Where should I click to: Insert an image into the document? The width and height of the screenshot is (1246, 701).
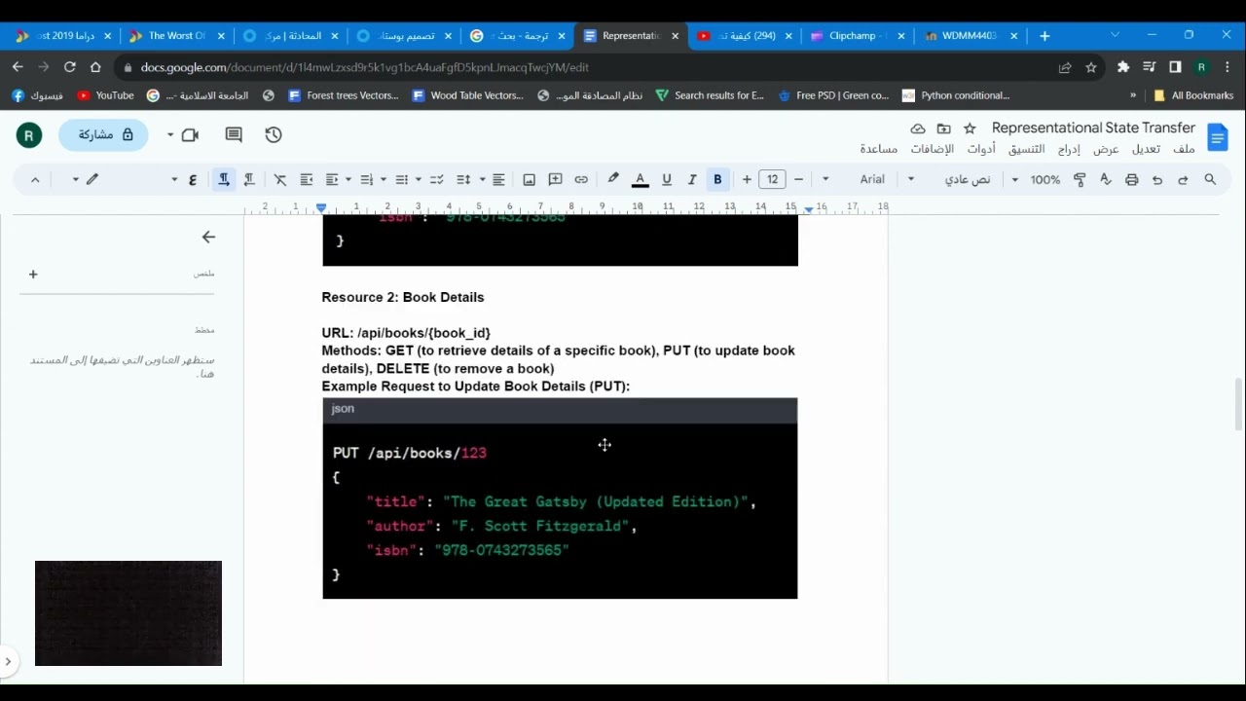coord(530,179)
